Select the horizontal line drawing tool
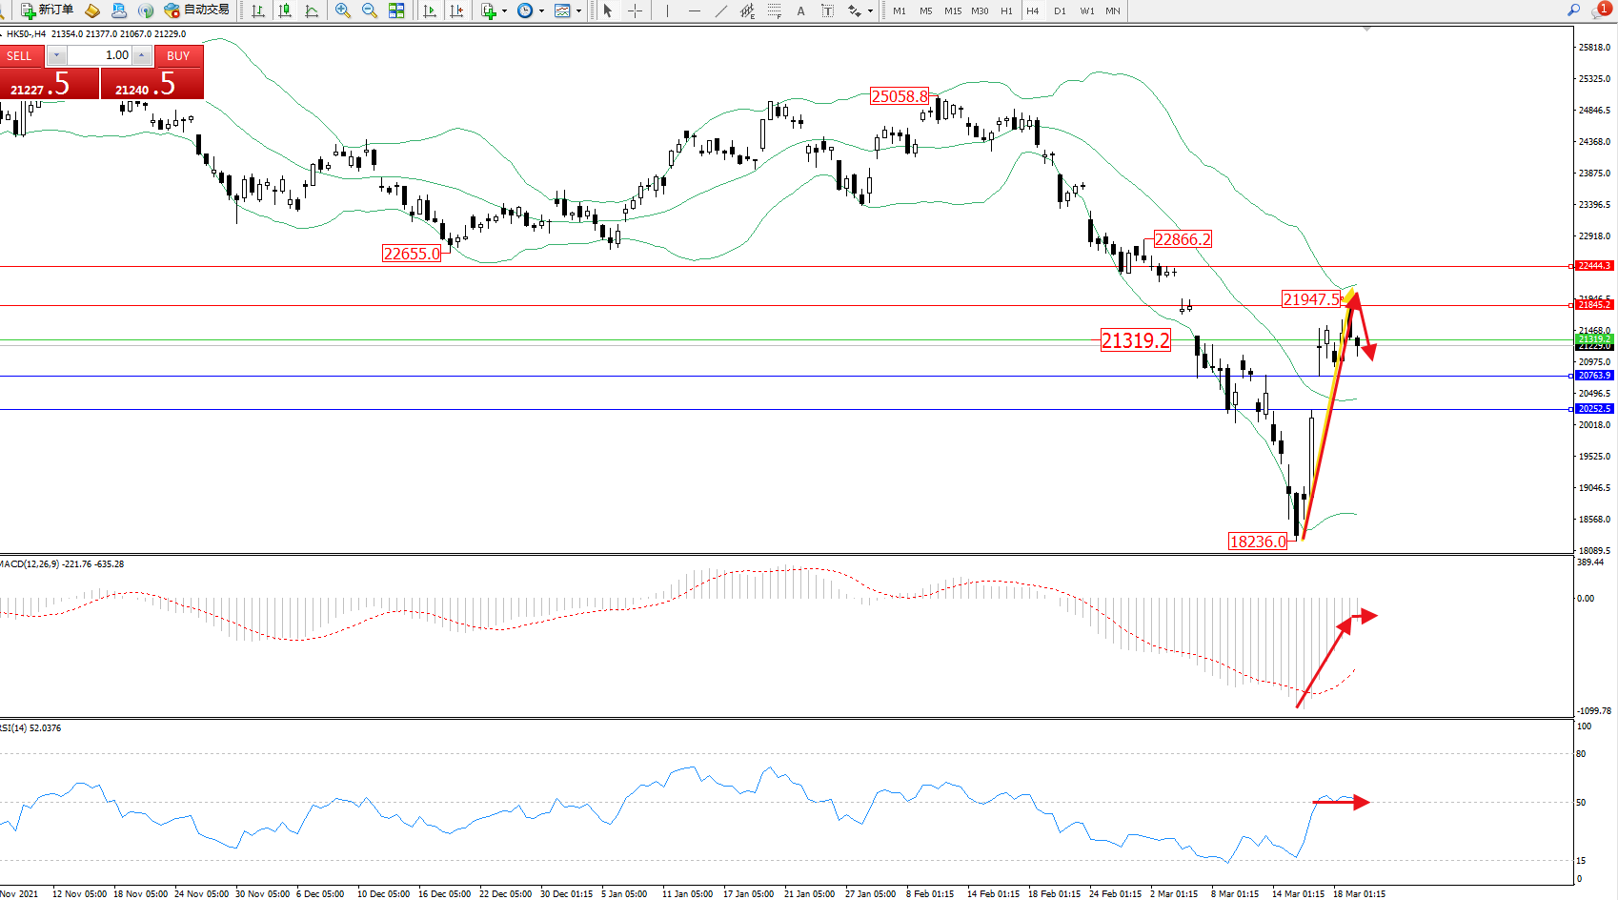This screenshot has width=1618, height=900. pos(694,10)
